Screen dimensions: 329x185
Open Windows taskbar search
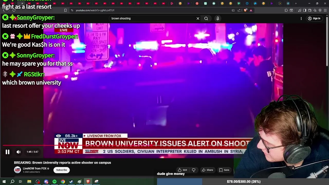pos(12,182)
